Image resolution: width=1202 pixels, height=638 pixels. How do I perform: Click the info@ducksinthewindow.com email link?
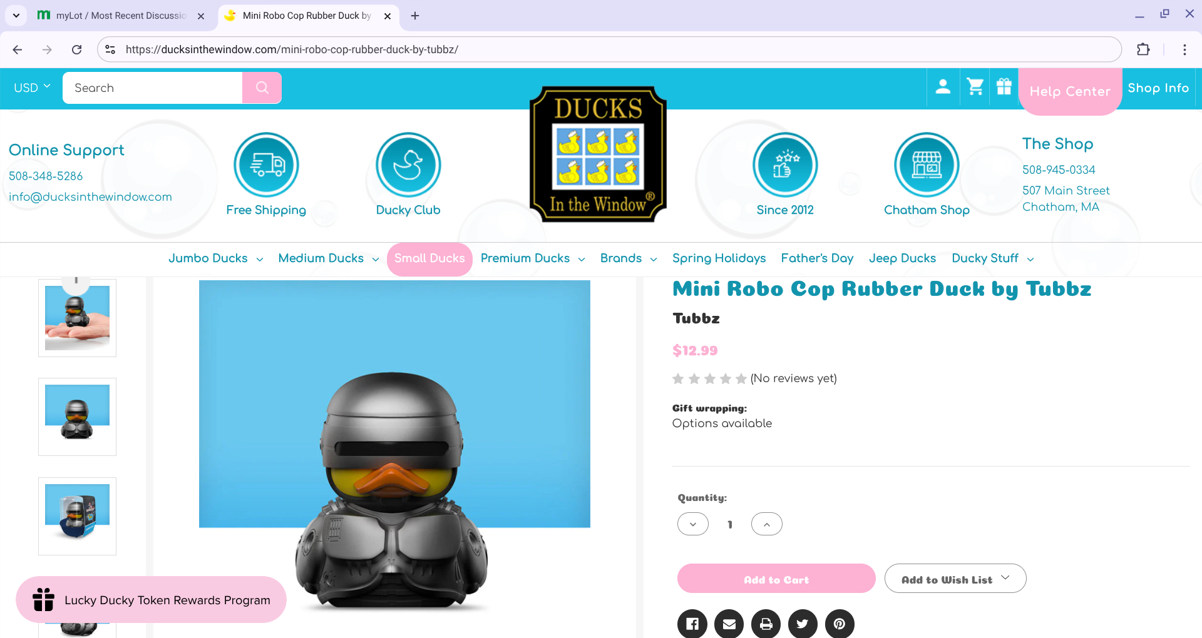click(x=90, y=197)
